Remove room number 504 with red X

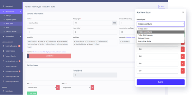[182, 49]
